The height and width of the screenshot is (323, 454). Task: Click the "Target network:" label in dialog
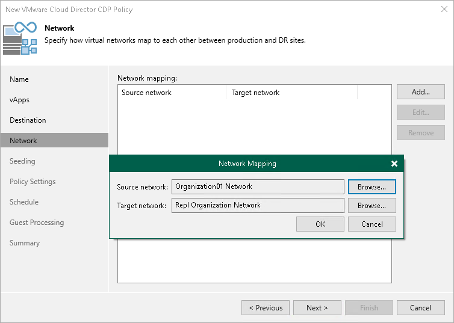(x=141, y=206)
